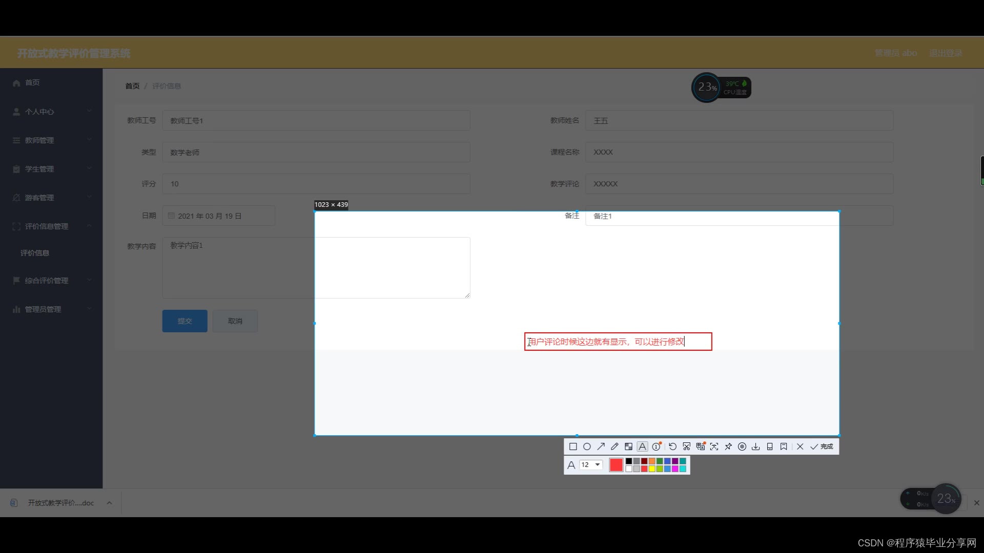The width and height of the screenshot is (984, 553).
Task: Close the browser downloads bar
Action: click(977, 503)
